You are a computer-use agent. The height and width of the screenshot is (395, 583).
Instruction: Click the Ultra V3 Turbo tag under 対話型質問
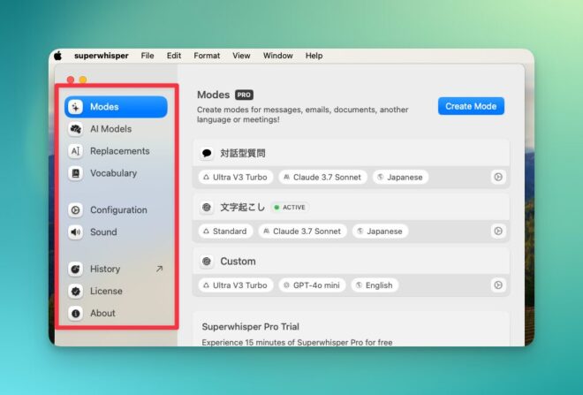pyautogui.click(x=235, y=177)
